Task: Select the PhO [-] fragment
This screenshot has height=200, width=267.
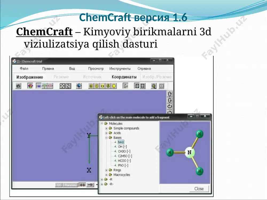Action: tap(123, 165)
